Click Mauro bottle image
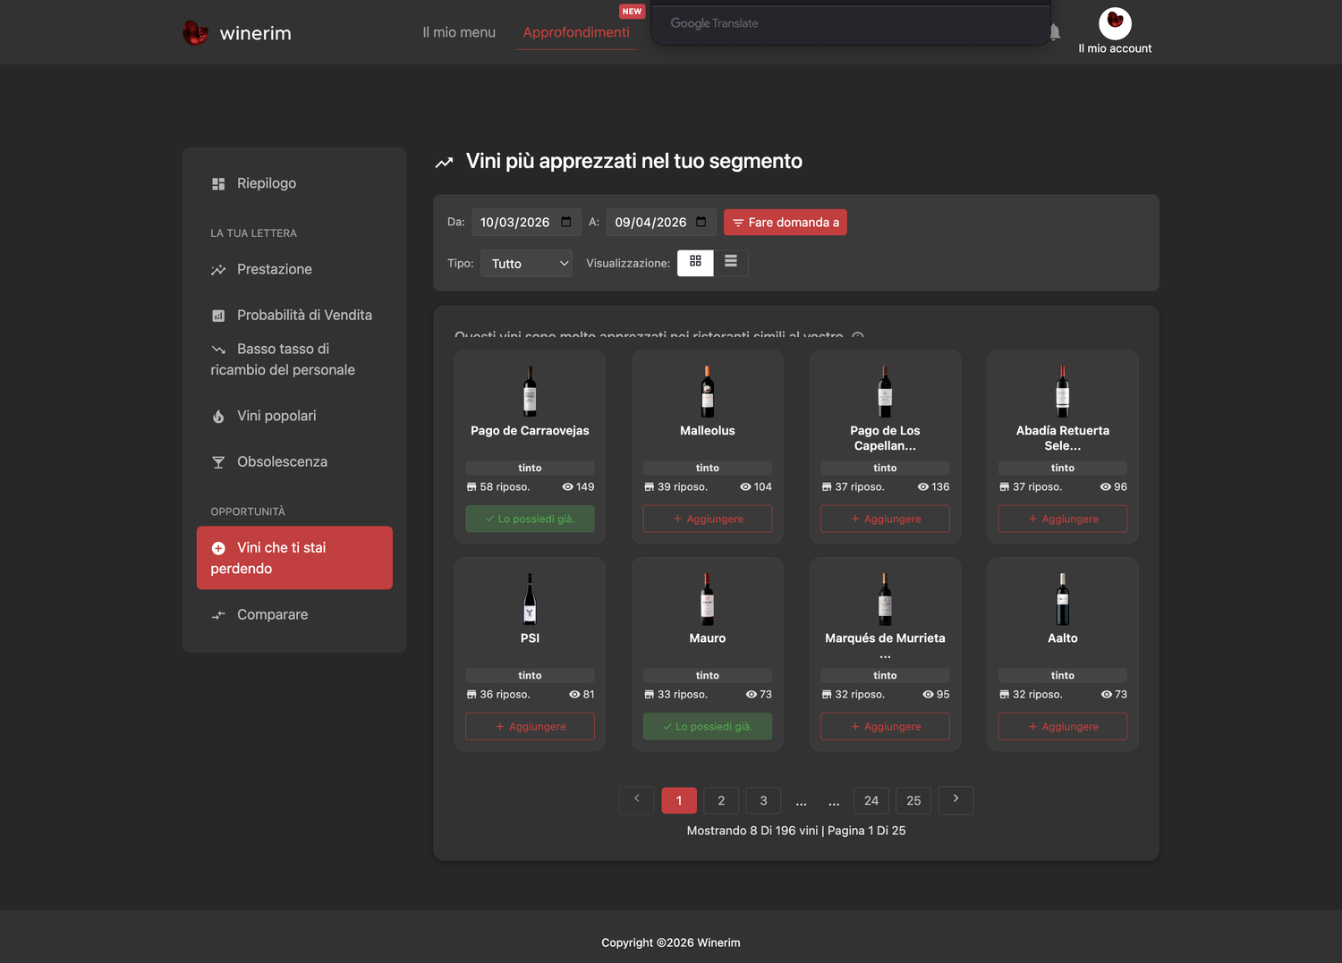The width and height of the screenshot is (1342, 963). tap(708, 599)
